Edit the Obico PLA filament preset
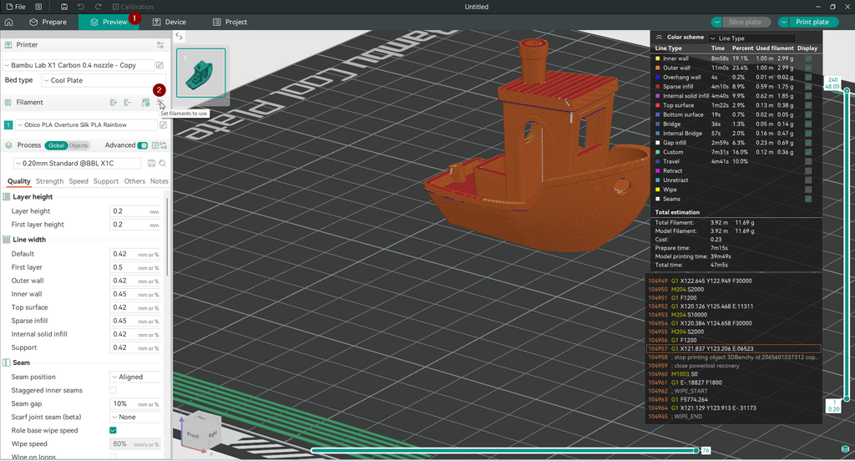 (x=163, y=125)
